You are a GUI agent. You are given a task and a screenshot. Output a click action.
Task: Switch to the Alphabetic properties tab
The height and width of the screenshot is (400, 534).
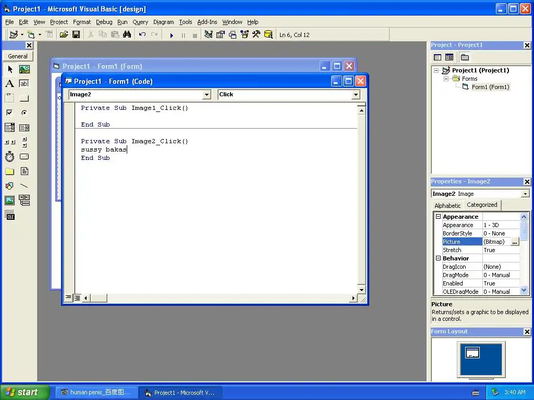447,205
